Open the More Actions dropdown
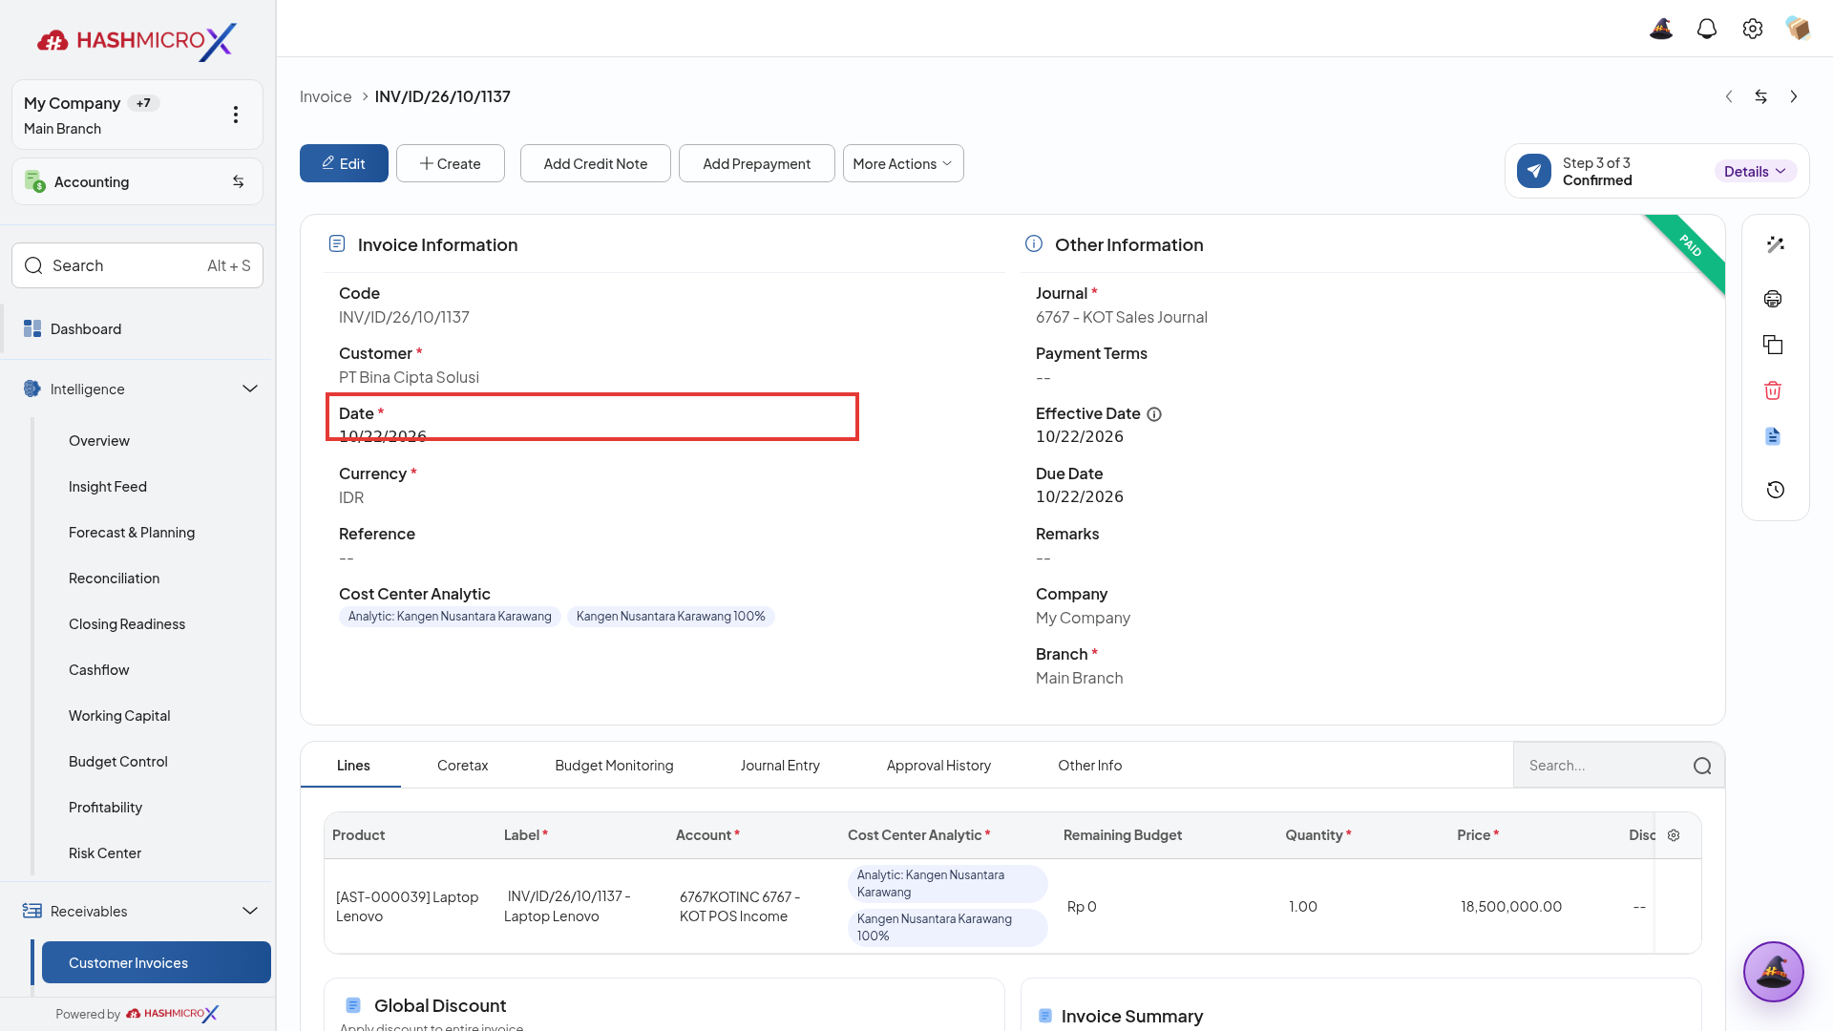 (x=903, y=163)
